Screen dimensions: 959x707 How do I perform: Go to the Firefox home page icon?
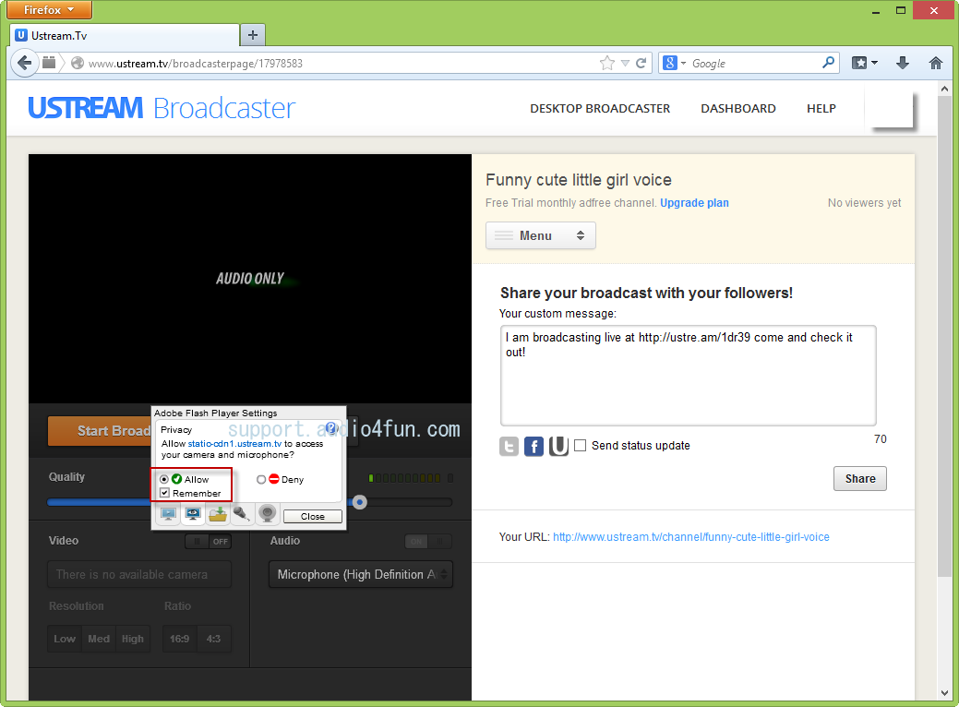(x=935, y=63)
